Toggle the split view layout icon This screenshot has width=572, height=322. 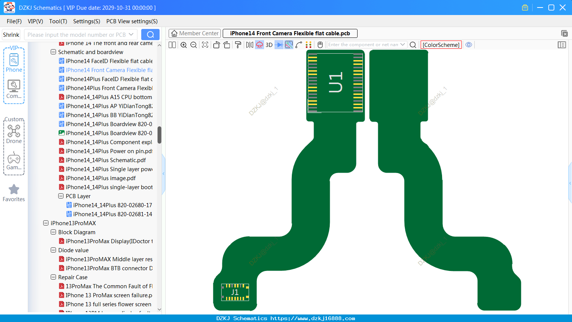click(x=172, y=45)
